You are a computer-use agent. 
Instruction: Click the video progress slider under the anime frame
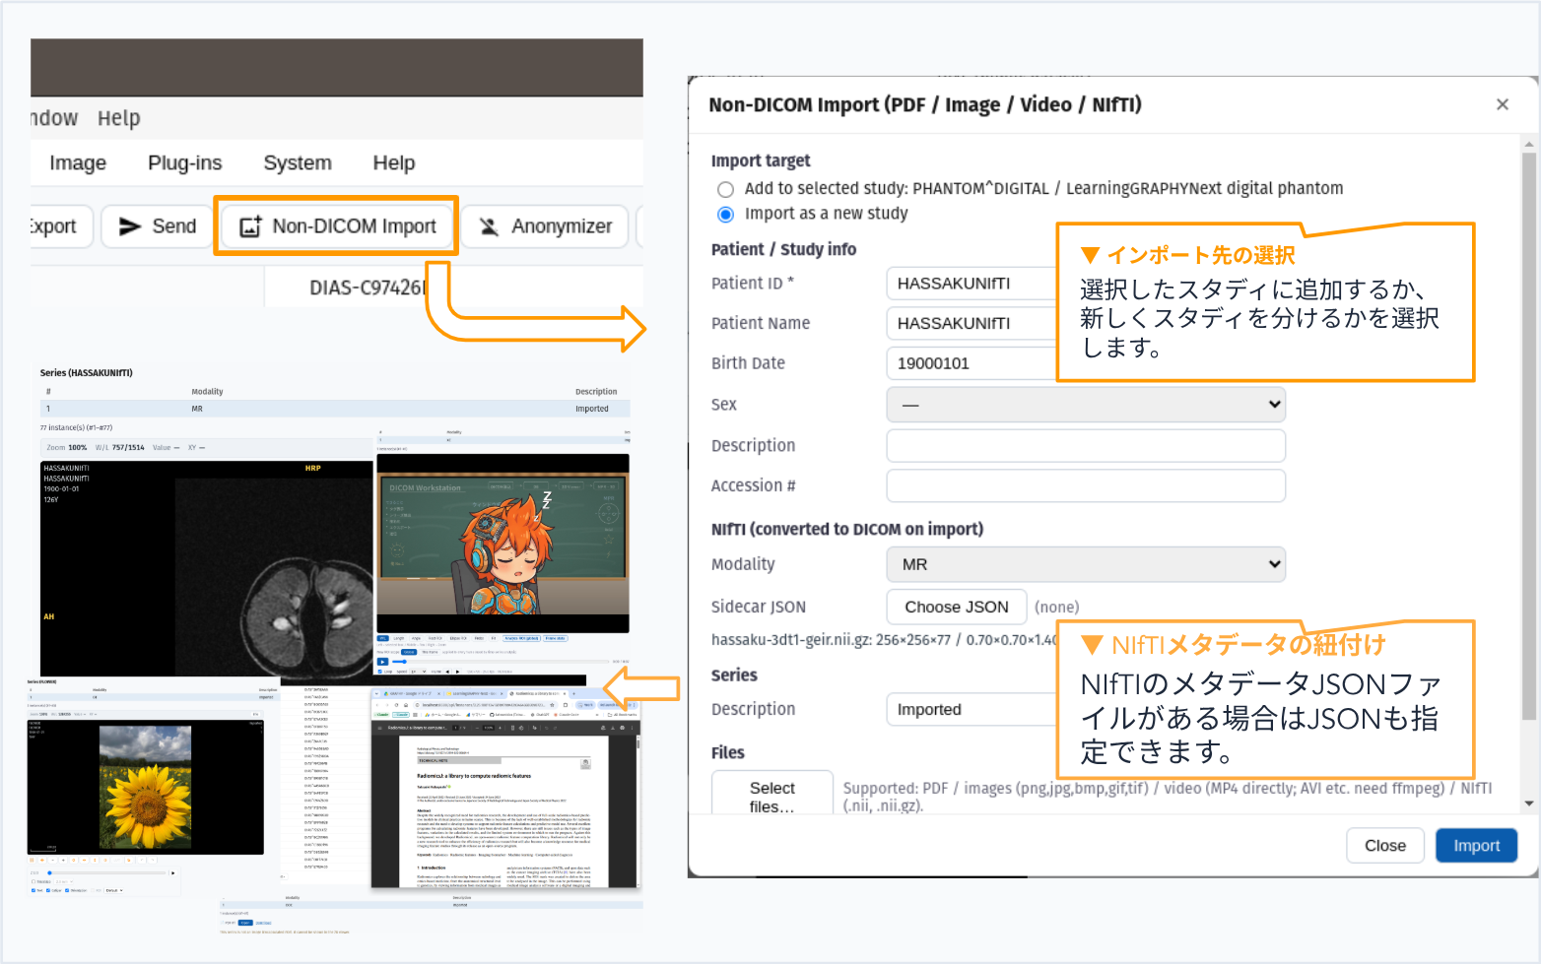[502, 662]
